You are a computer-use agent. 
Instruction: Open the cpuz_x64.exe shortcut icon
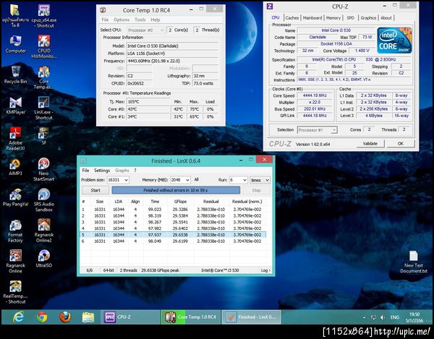point(43,16)
